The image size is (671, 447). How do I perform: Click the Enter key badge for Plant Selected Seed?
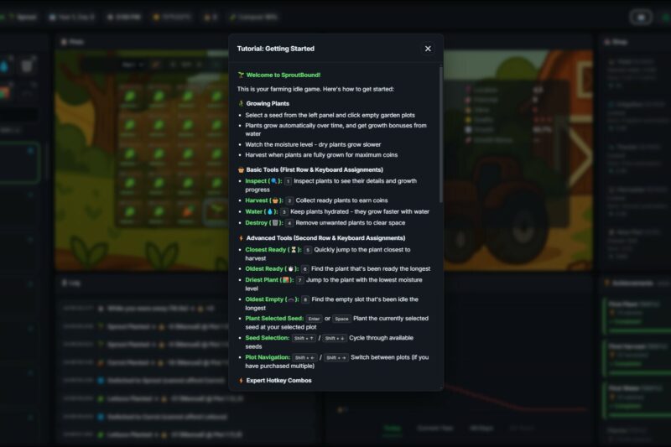point(314,319)
